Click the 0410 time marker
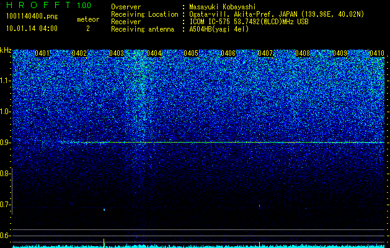 377,53
